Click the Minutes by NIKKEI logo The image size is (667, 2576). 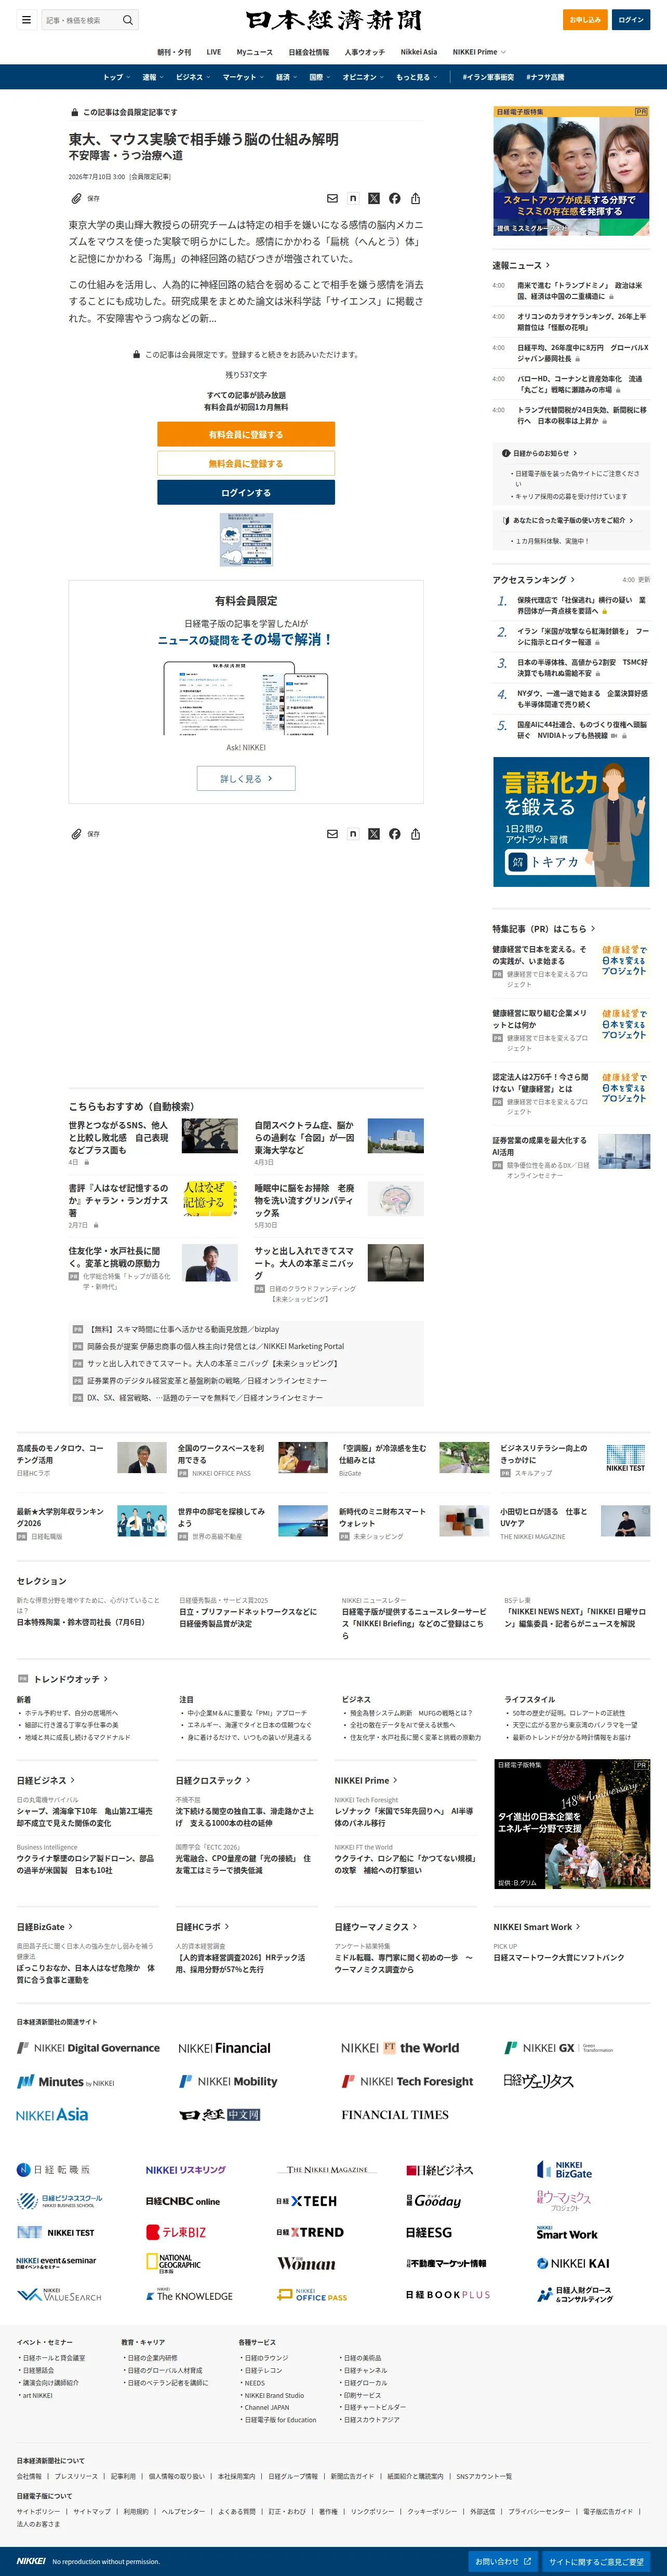coord(66,2081)
